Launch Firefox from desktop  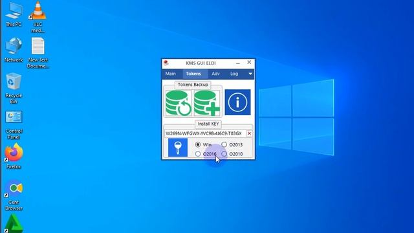click(14, 156)
